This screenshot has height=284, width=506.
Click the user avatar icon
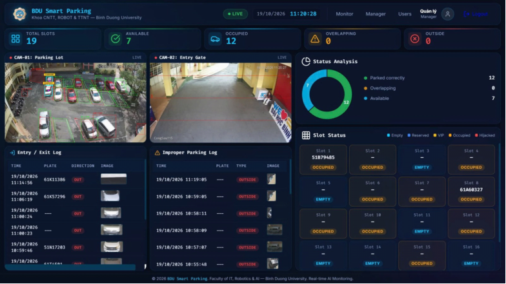coord(448,14)
